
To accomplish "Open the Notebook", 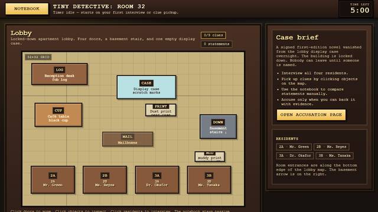I will coord(27,9).
